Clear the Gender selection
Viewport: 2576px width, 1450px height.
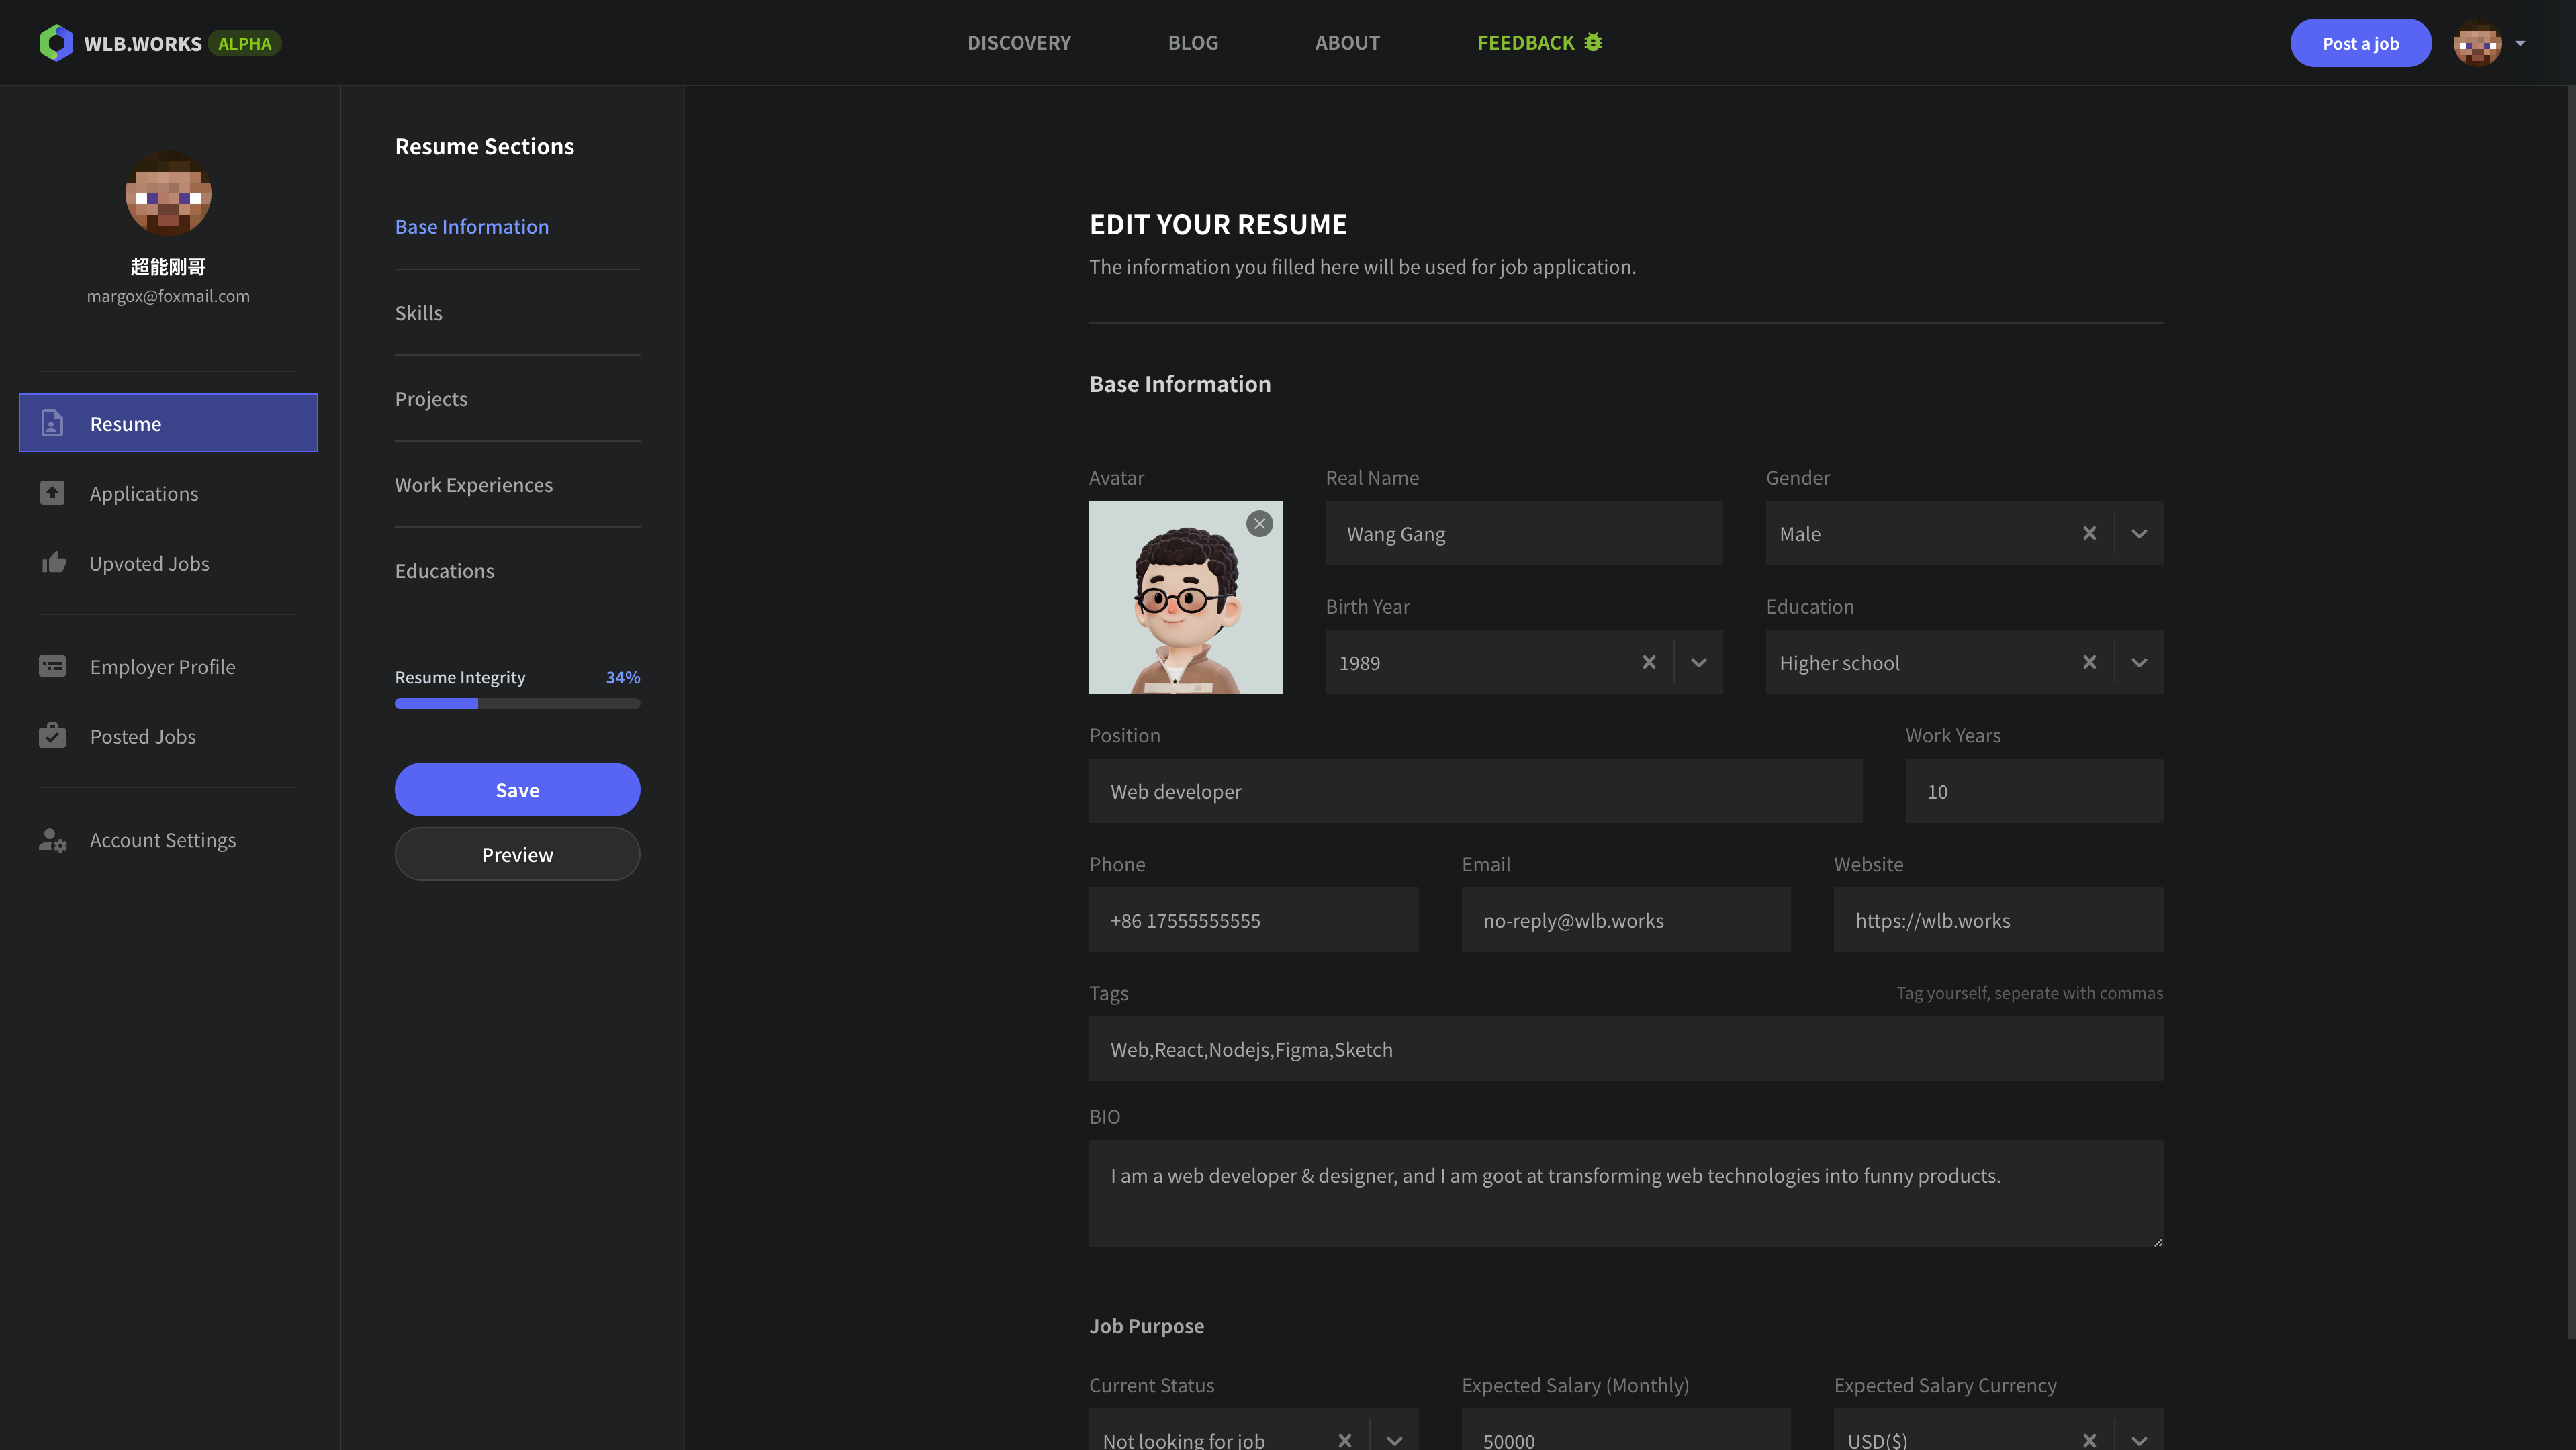tap(2089, 532)
